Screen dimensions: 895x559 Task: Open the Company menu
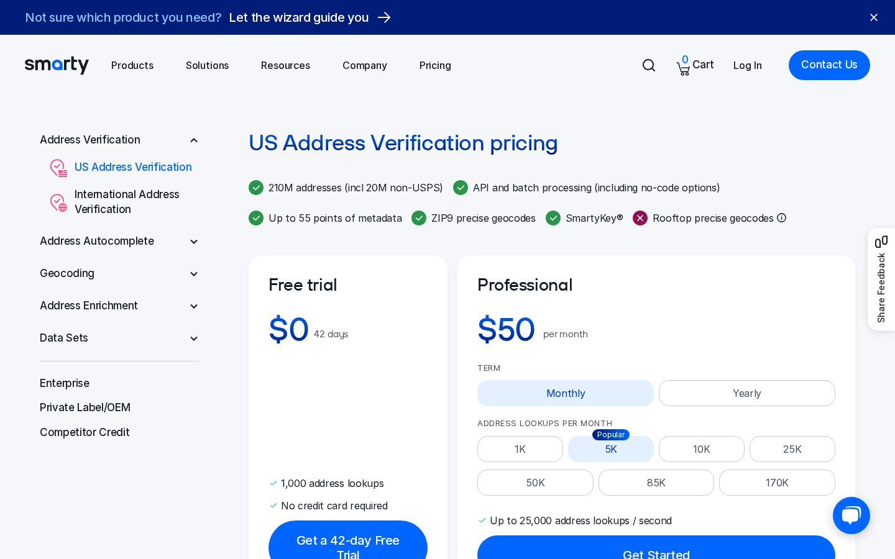tap(365, 65)
